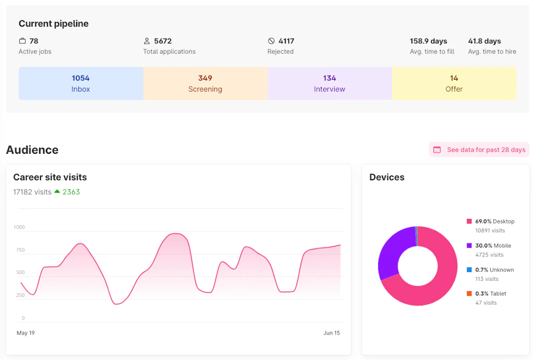
Task: Click the Unknown blue legend swatch
Action: tap(469, 269)
